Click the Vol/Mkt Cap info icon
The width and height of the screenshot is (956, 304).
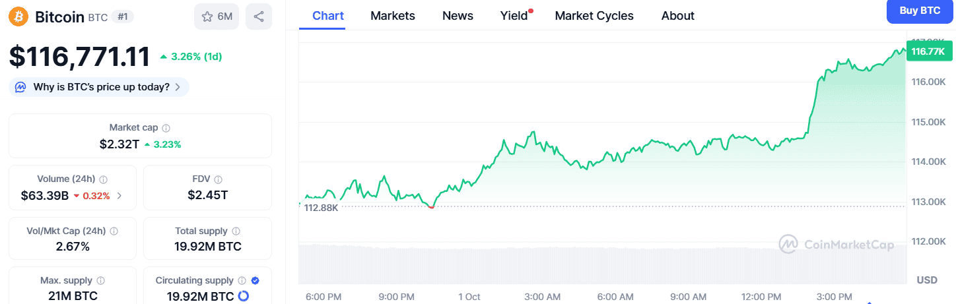(x=114, y=231)
